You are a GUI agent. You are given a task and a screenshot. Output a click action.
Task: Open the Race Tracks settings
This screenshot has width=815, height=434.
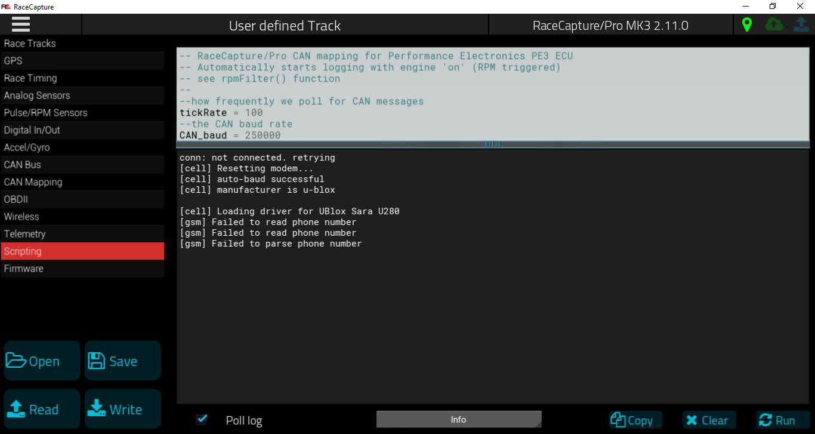(x=82, y=44)
